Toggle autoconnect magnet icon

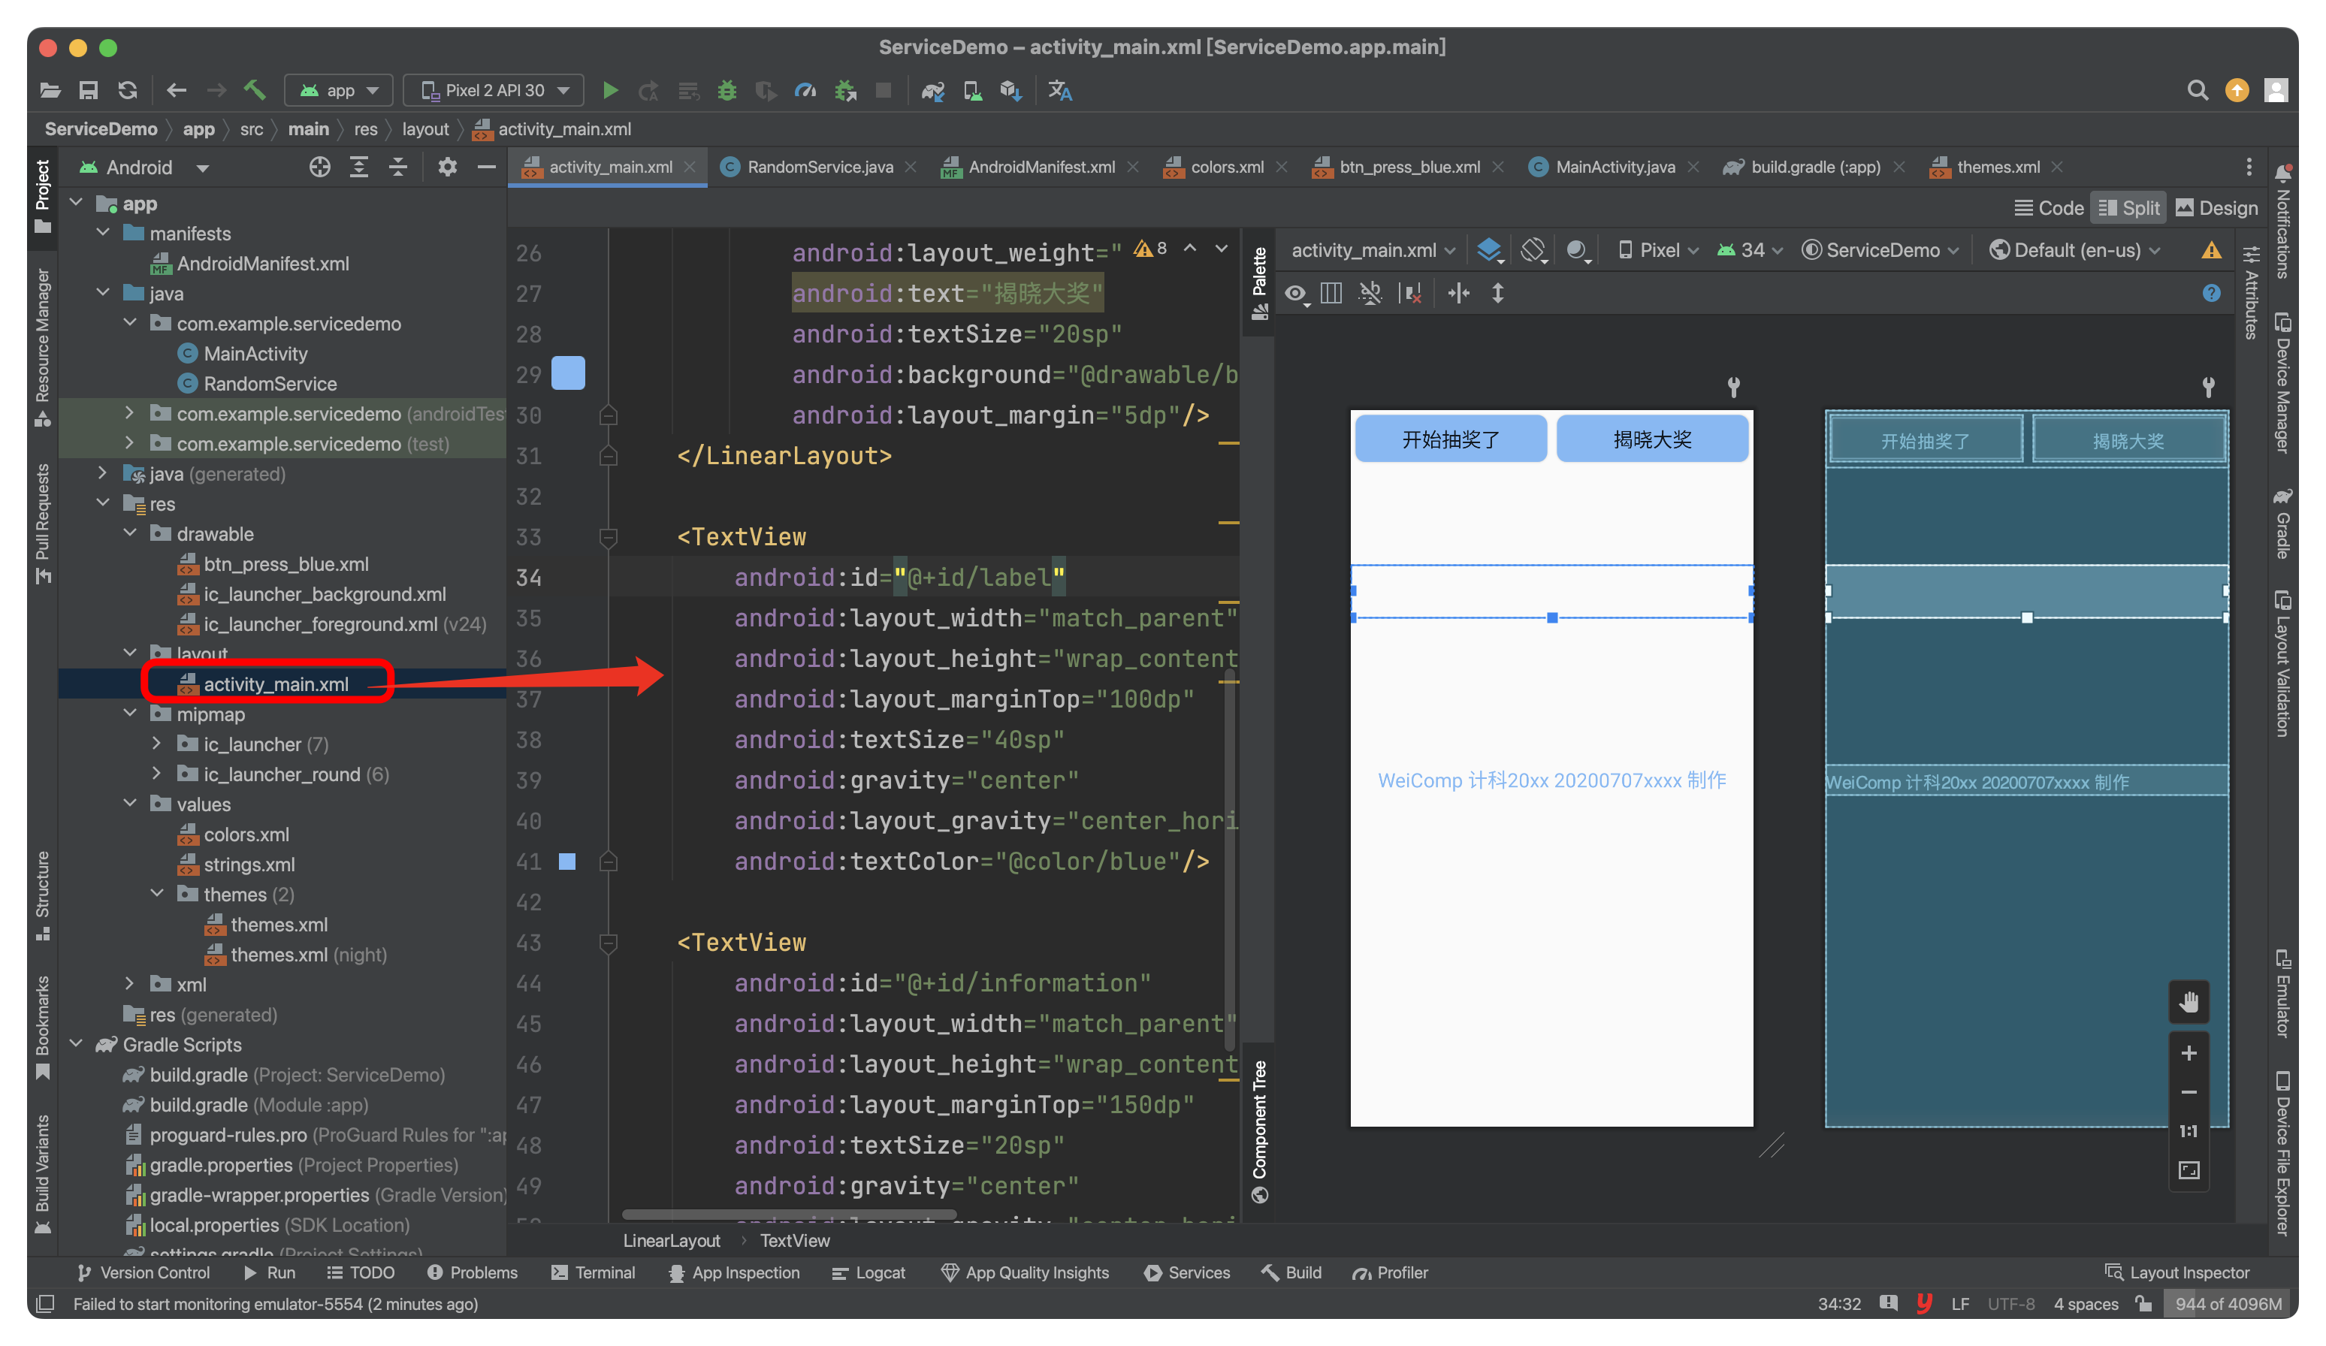(x=1370, y=294)
